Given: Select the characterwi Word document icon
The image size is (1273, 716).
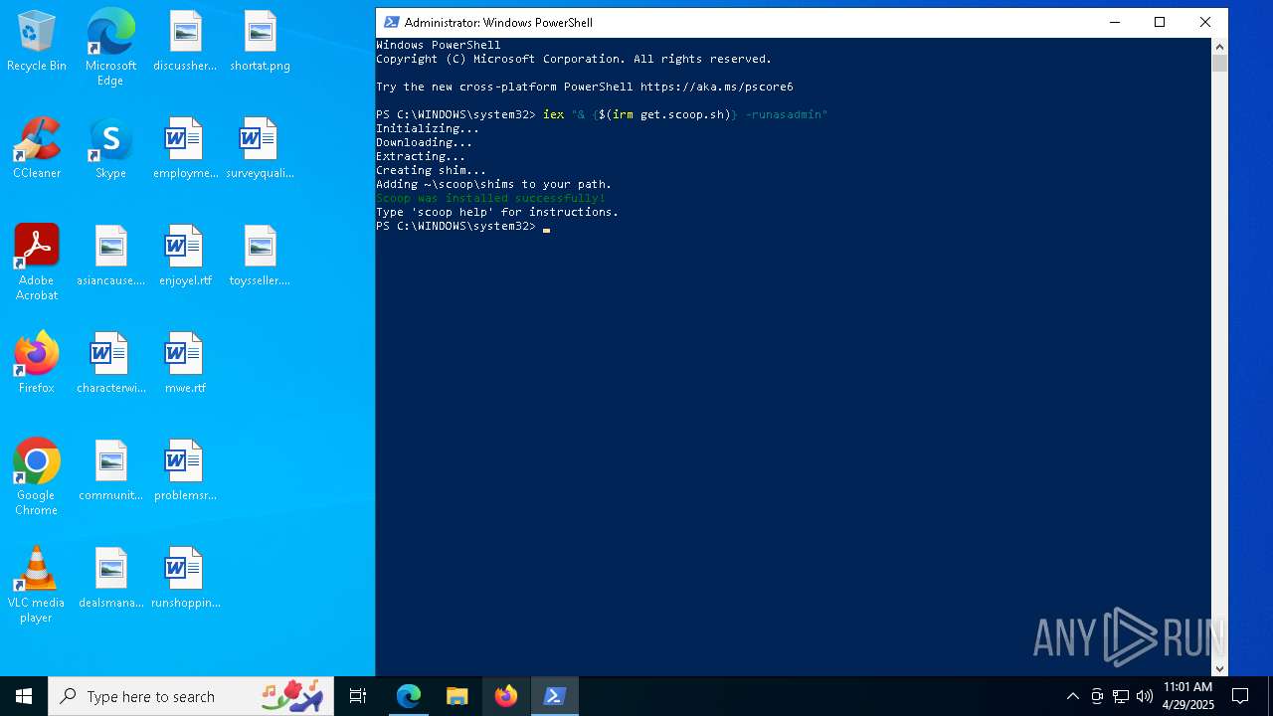Looking at the screenshot, I should (110, 364).
